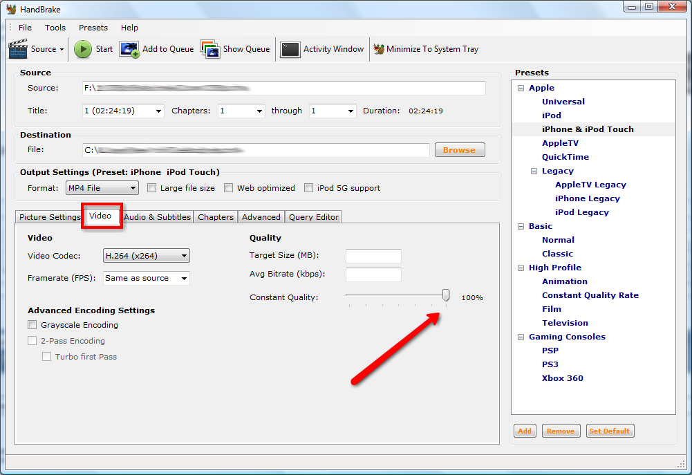Toggle 2-Pass Encoding checkbox
Image resolution: width=692 pixels, height=475 pixels.
[x=32, y=341]
